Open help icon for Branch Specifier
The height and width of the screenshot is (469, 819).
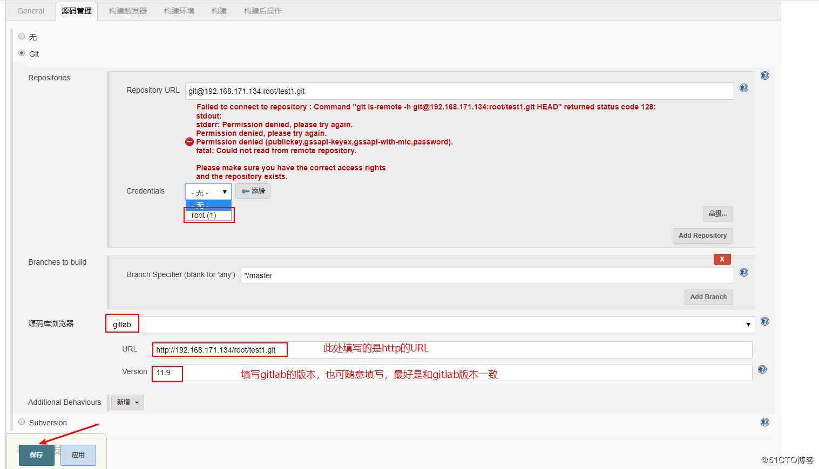pyautogui.click(x=743, y=272)
